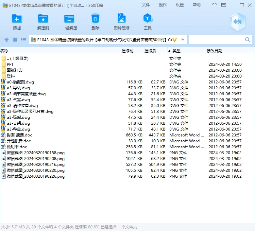Select file a3-种盘.dwg

[x=18, y=129]
